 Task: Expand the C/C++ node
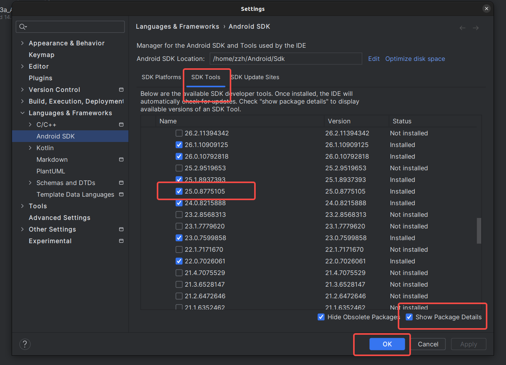30,125
